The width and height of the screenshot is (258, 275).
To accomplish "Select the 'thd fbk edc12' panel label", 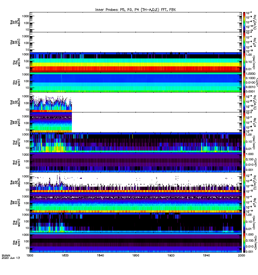I will pyautogui.click(x=17, y=142).
